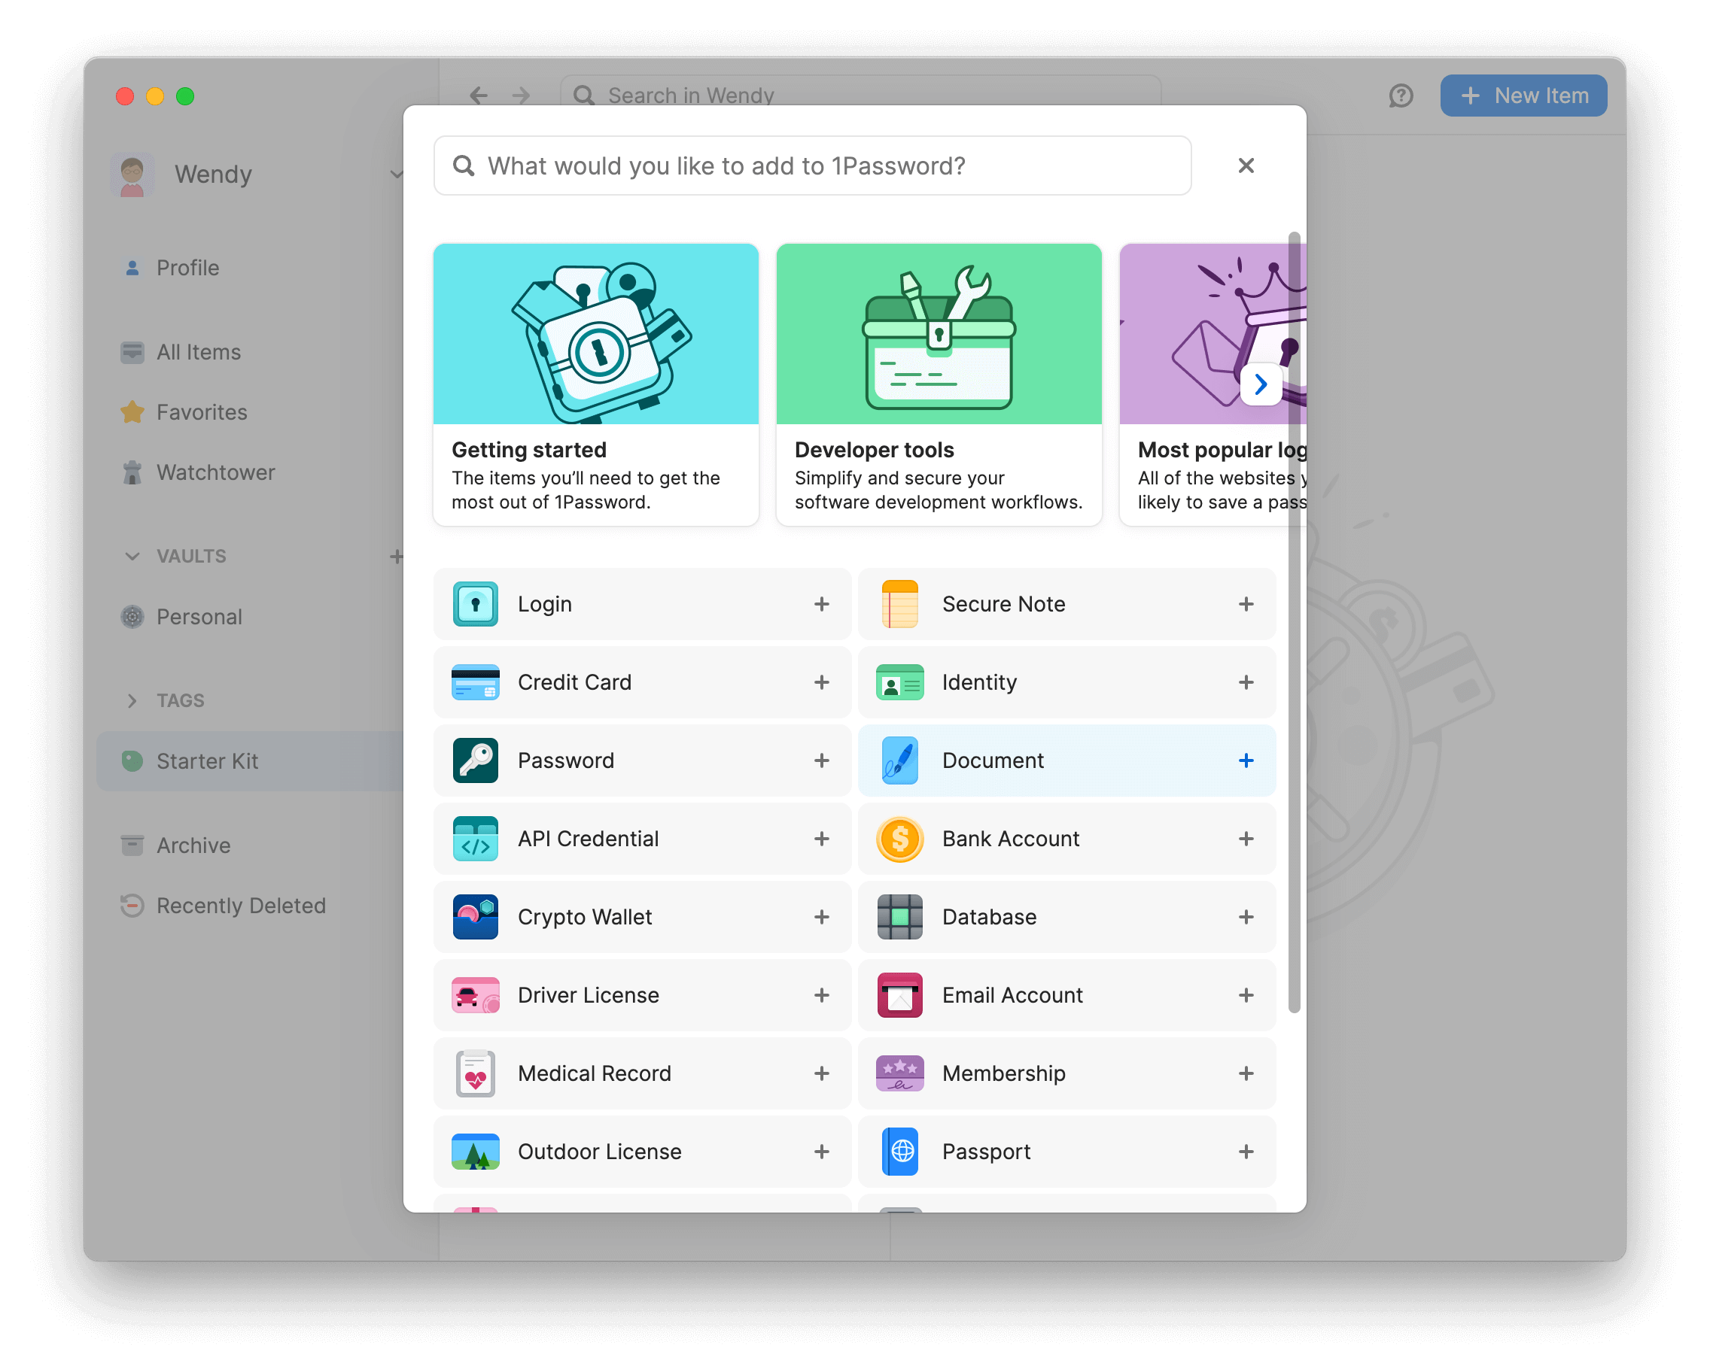Click the Archive box icon
Image resolution: width=1710 pixels, height=1372 pixels.
tap(132, 845)
